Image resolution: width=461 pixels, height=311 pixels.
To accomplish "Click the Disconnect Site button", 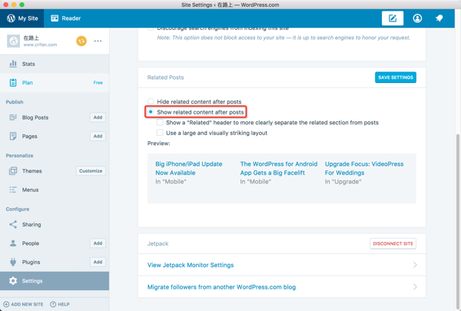I will (x=393, y=243).
